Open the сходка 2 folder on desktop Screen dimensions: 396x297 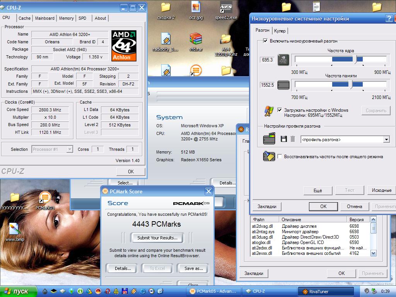coord(166,11)
